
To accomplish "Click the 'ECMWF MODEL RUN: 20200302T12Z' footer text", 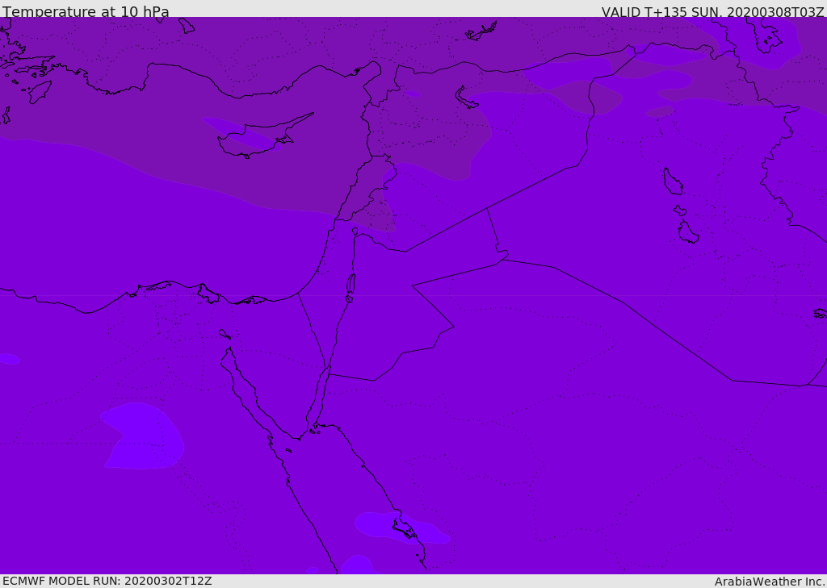I will [107, 581].
